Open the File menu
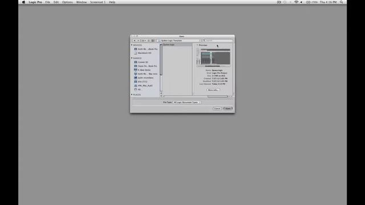Image resolution: width=365 pixels, height=205 pixels. click(x=48, y=2)
